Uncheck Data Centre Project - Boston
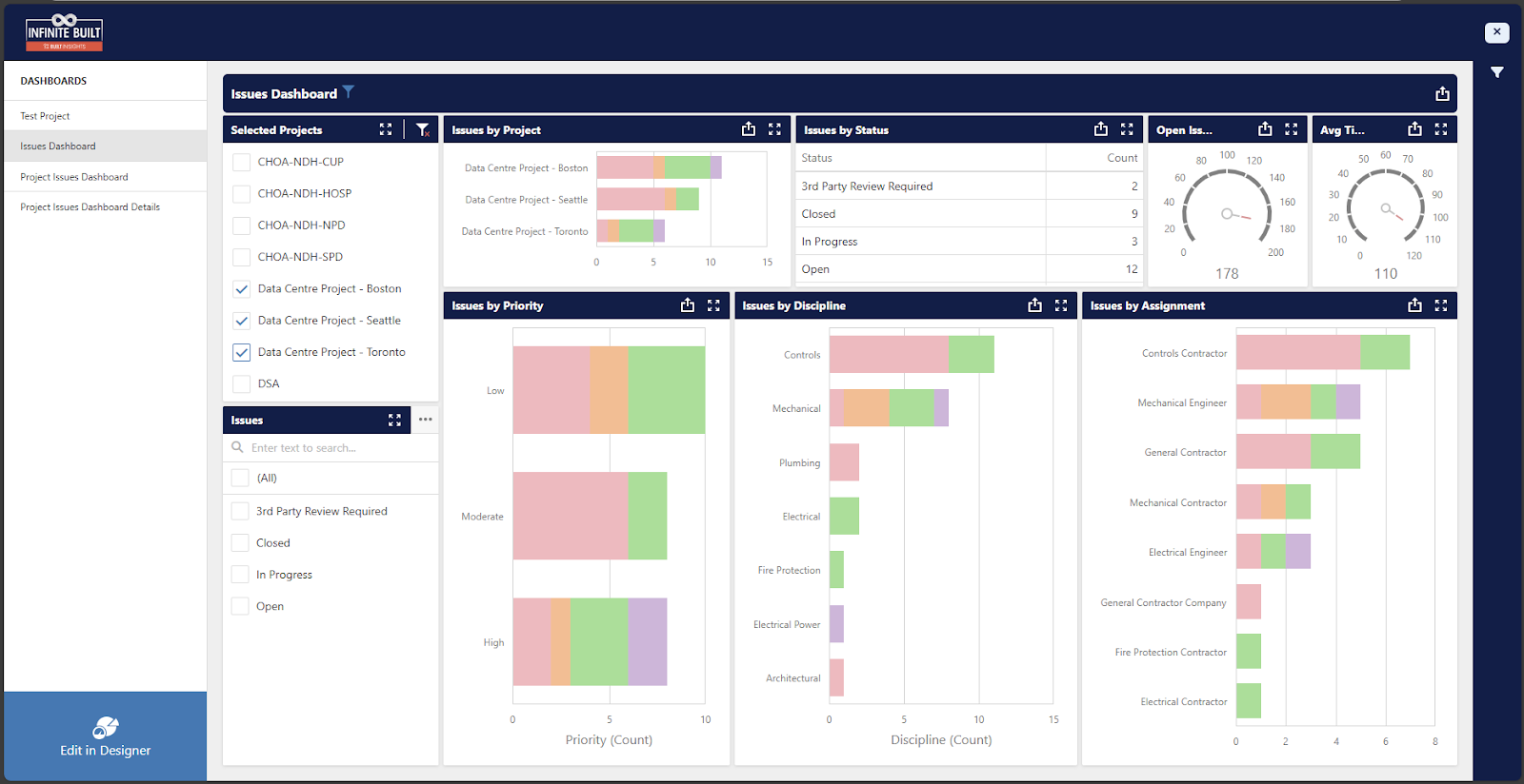 click(x=242, y=289)
